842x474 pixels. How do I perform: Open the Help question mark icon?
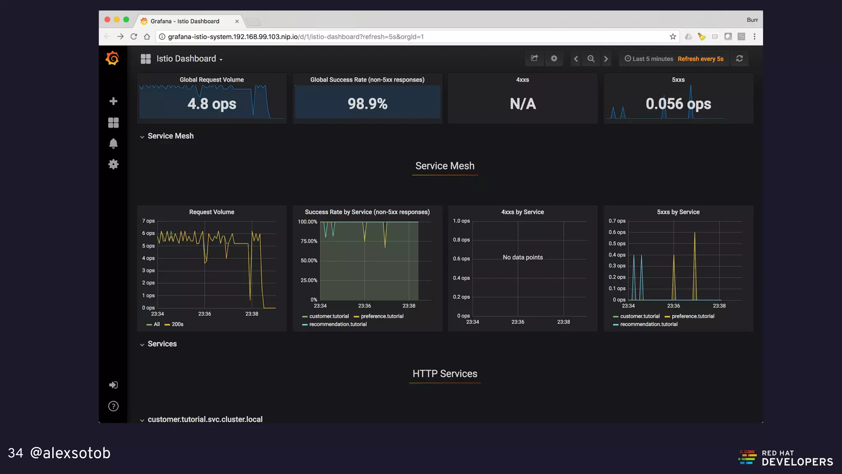pos(113,407)
